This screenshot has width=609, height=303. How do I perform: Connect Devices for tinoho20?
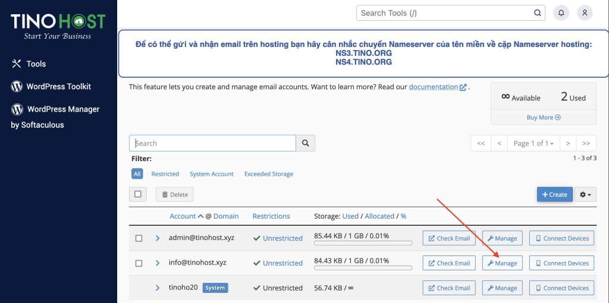pos(561,288)
